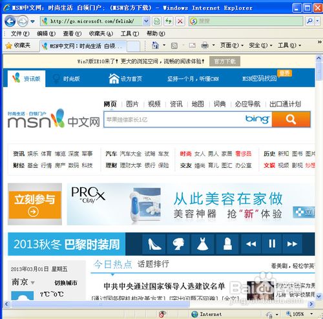Click the 官方下载 button in notice bar
This screenshot has width=323, height=319.
coord(225,61)
